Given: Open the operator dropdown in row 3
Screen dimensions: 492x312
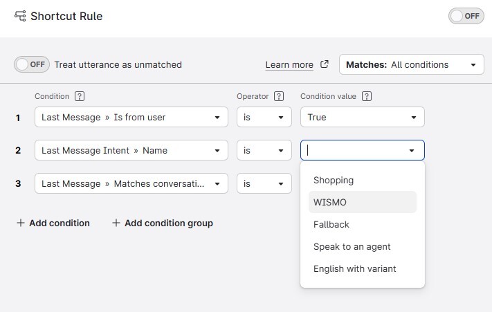Looking at the screenshot, I should pyautogui.click(x=264, y=183).
